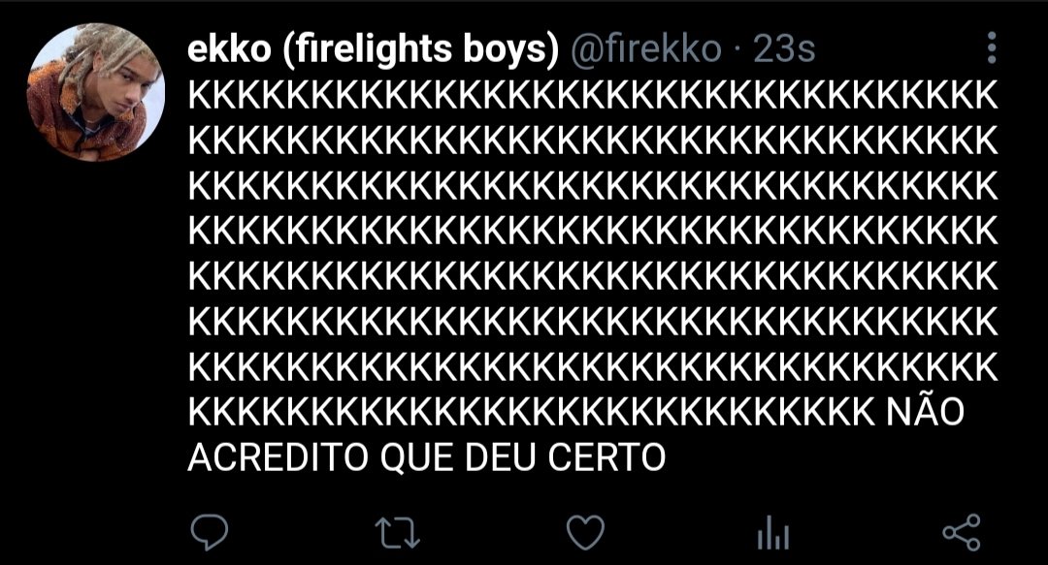1048x565 pixels.
Task: Click the fourth line of KKKK text
Action: coord(593,231)
